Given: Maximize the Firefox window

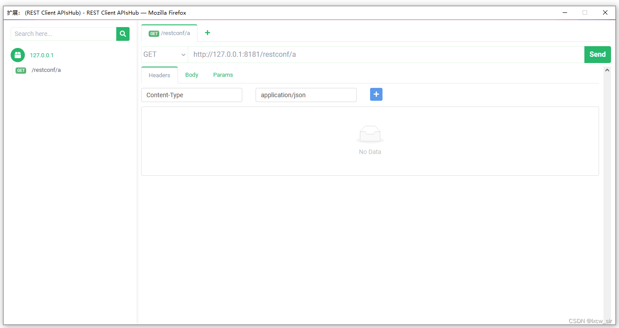Looking at the screenshot, I should click(x=585, y=13).
